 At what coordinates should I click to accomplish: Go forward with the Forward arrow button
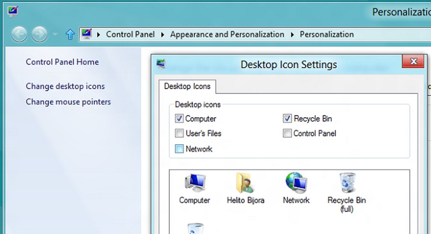(x=39, y=34)
